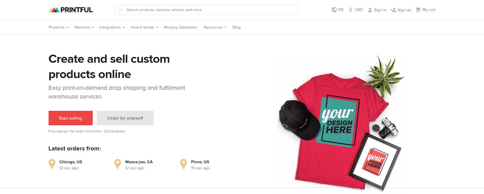Click the Sign up add-person icon
The height and width of the screenshot is (194, 484).
[393, 10]
